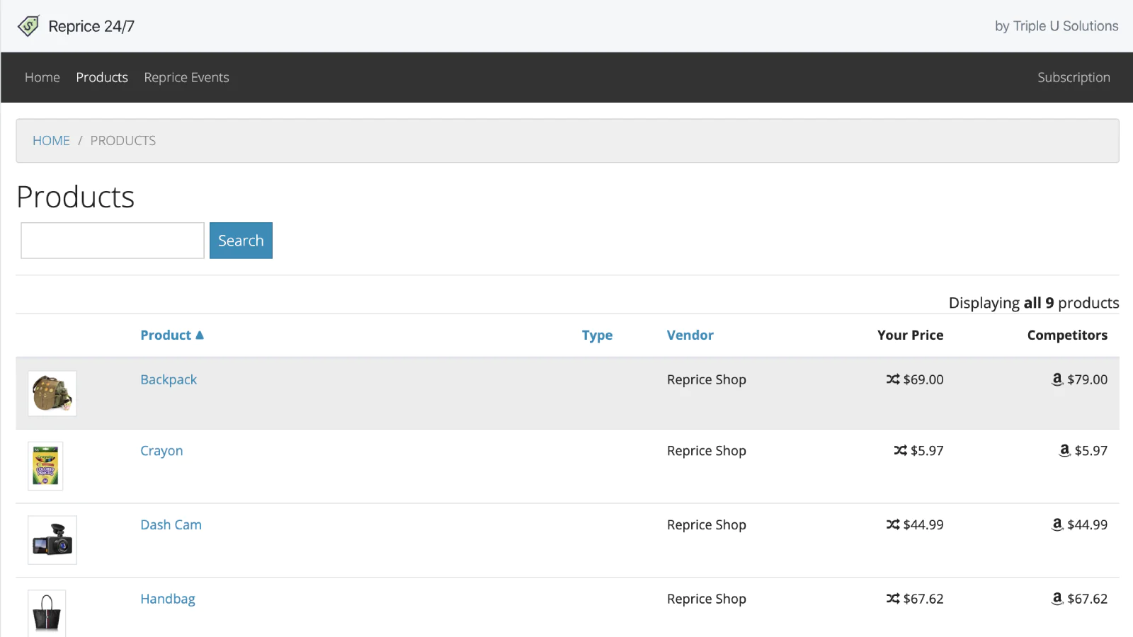
Task: Sort the table by Vendor column
Action: 690,335
